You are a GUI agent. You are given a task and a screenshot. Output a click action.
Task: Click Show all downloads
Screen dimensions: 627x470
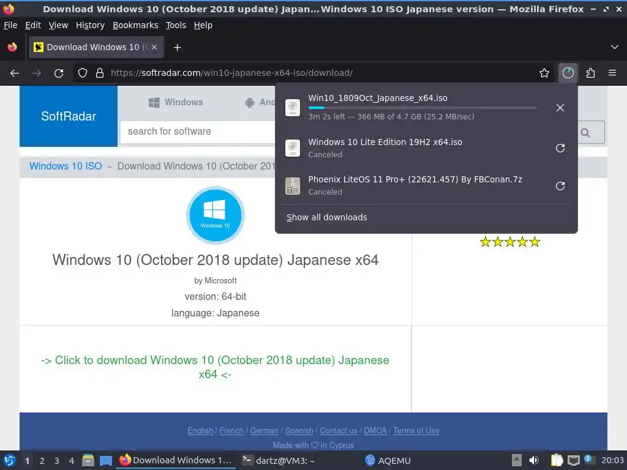coord(327,217)
